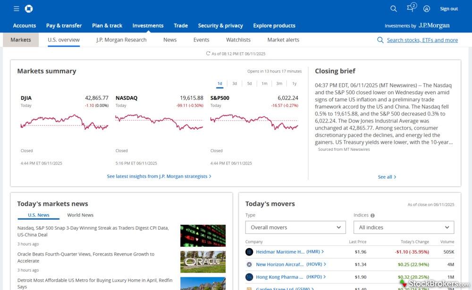Open the Oracle news thumbnail

[x=202, y=261]
